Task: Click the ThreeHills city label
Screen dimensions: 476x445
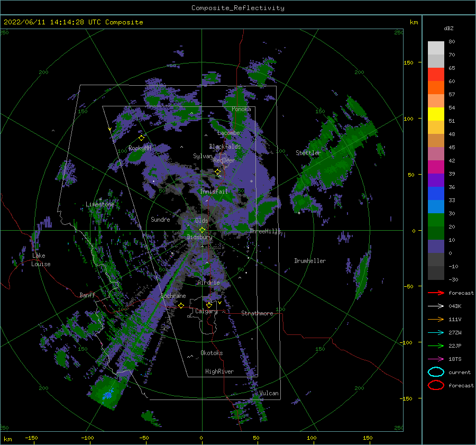Action: click(x=265, y=231)
